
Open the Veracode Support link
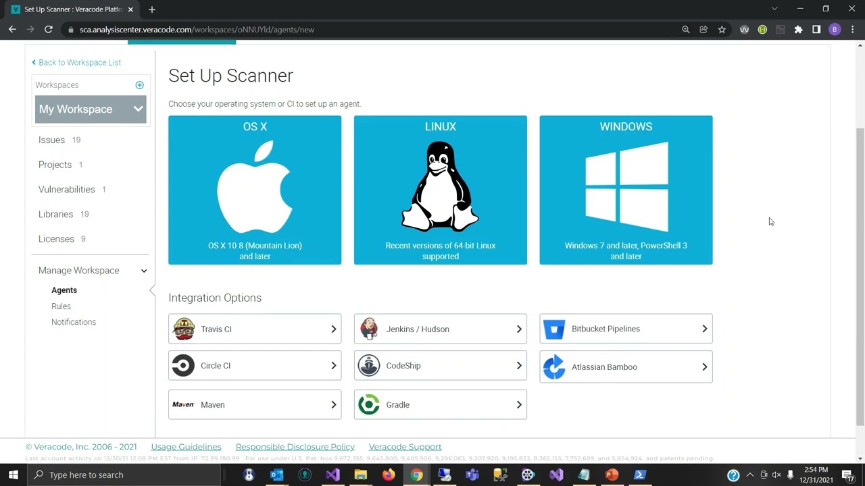click(x=405, y=447)
